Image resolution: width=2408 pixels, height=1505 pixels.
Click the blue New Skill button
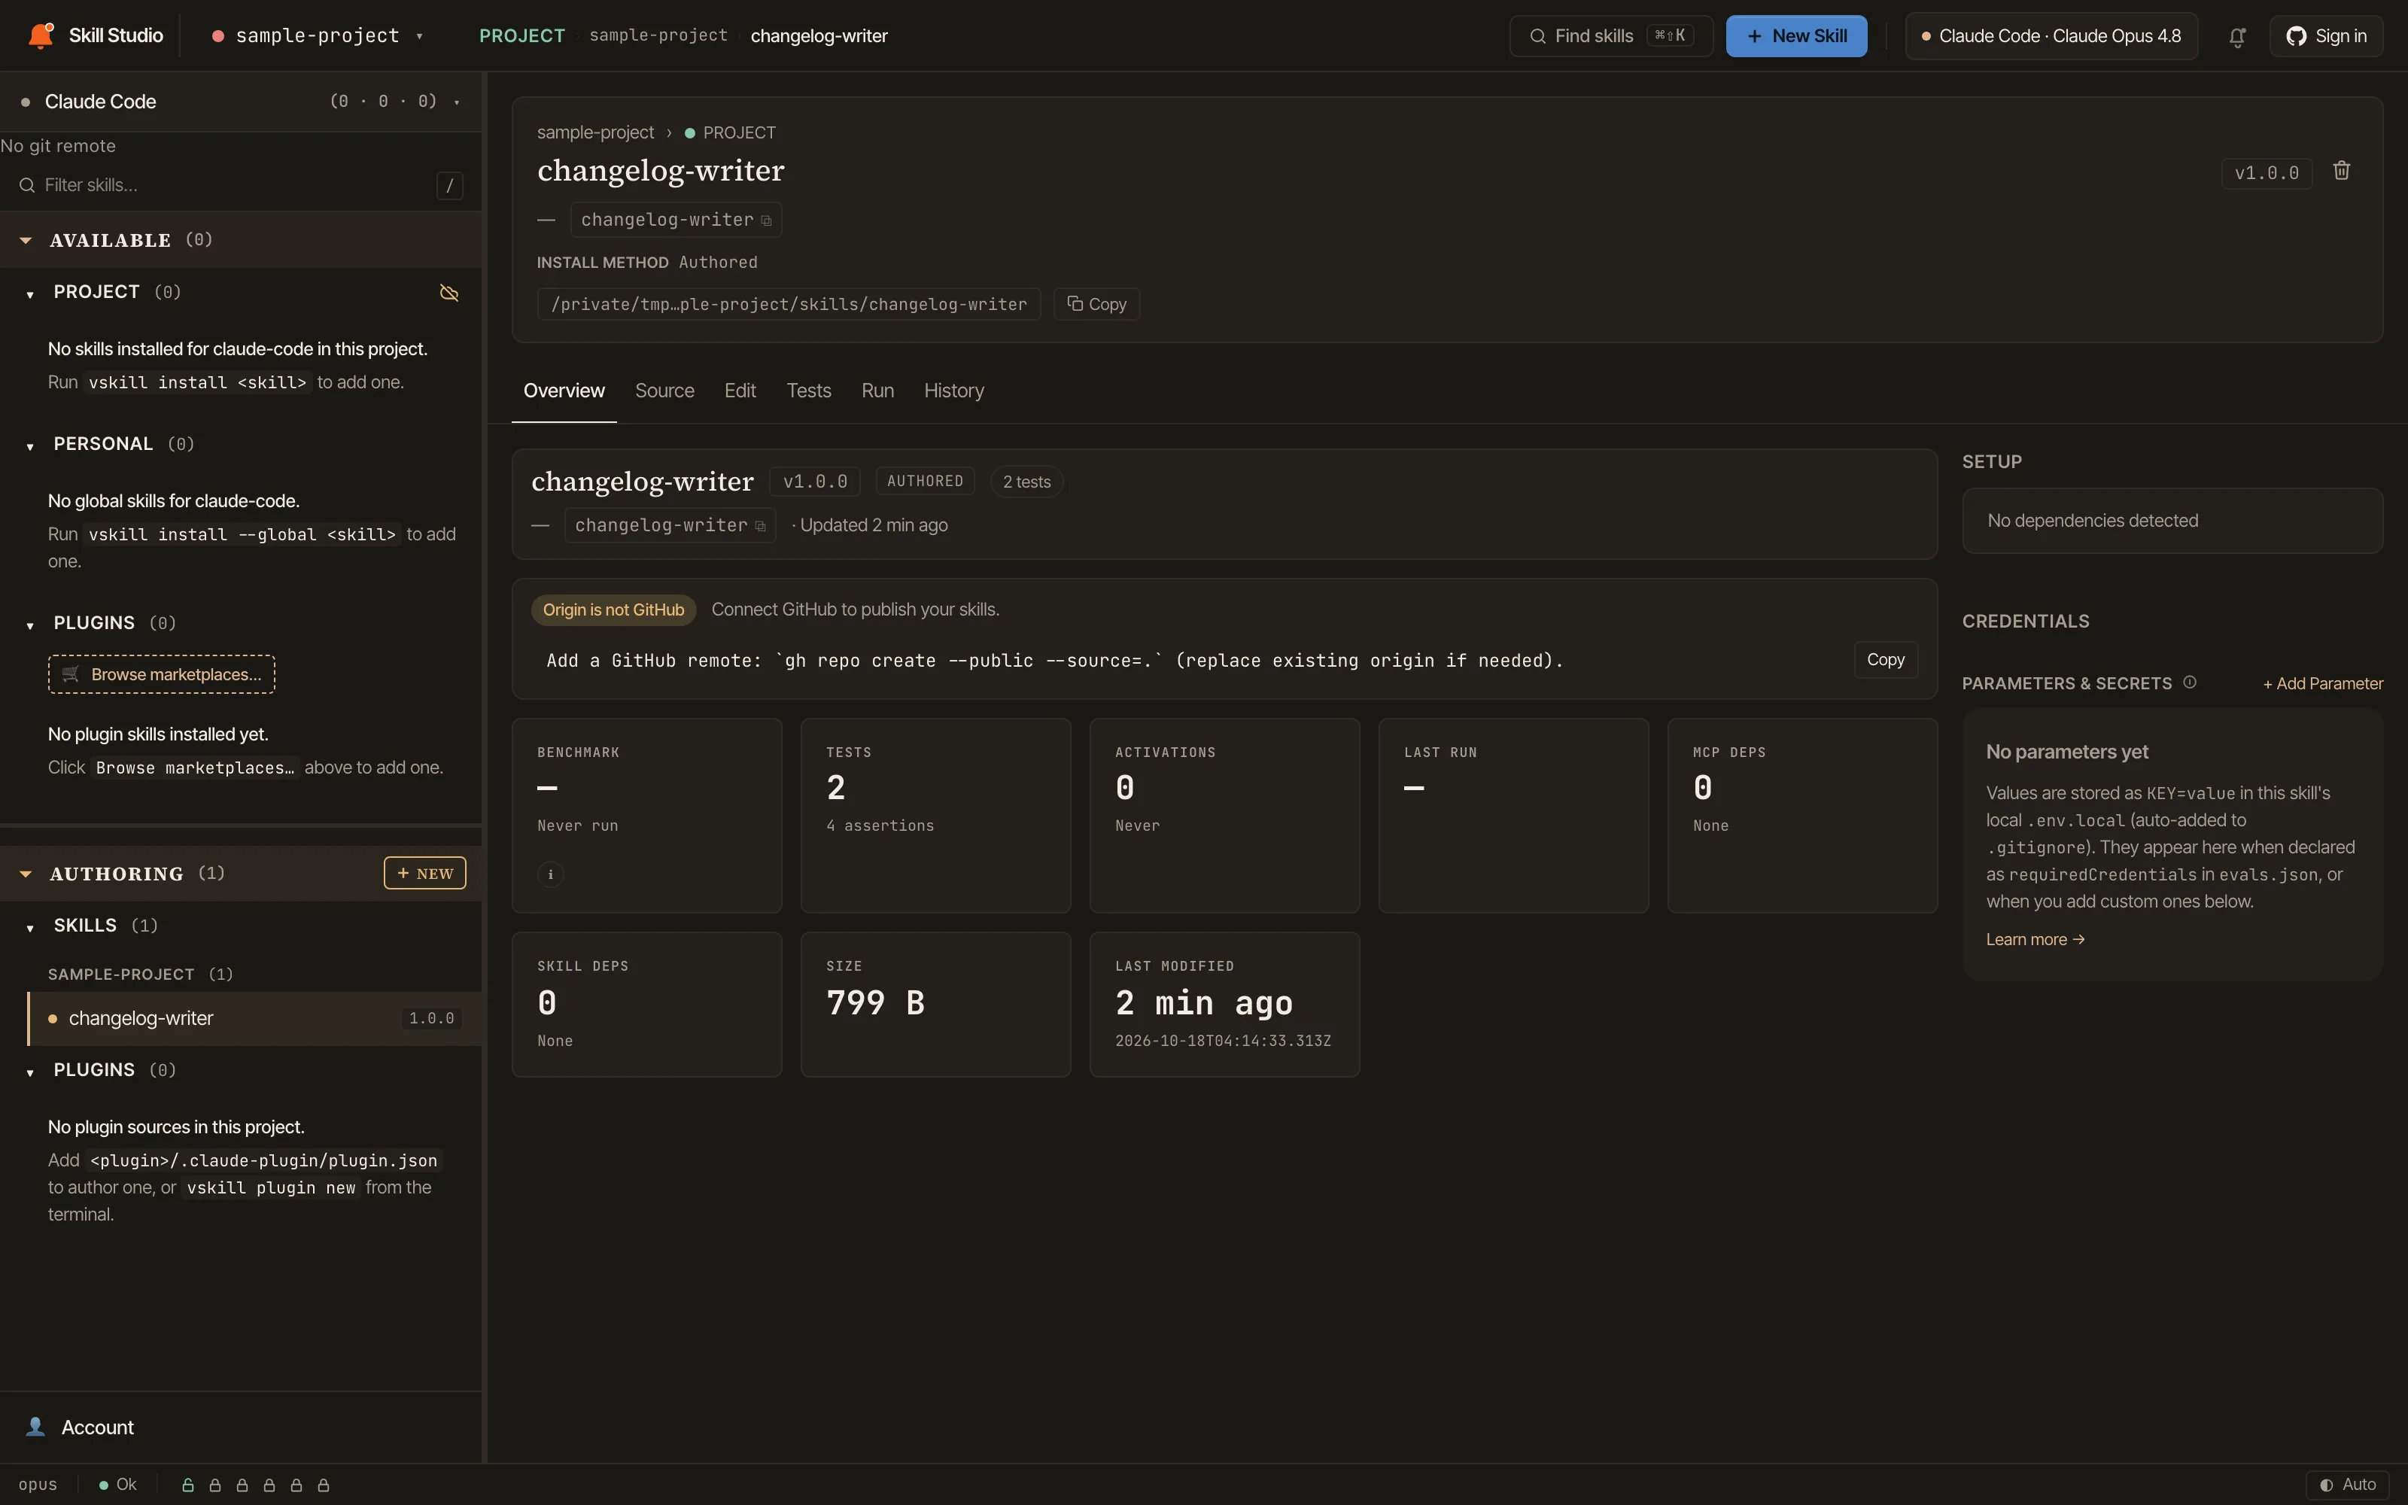tap(1796, 36)
